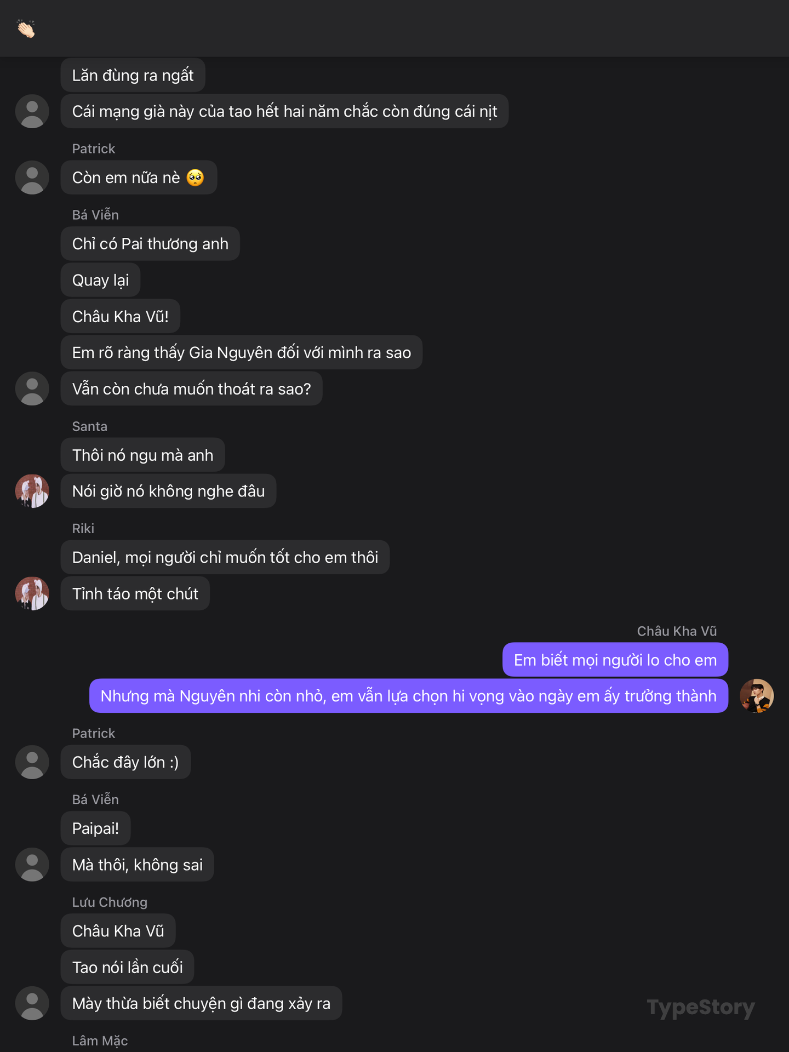The image size is (789, 1052).
Task: Select the "Daniel, mọi người chỉ muốn tốt" message
Action: tap(225, 557)
